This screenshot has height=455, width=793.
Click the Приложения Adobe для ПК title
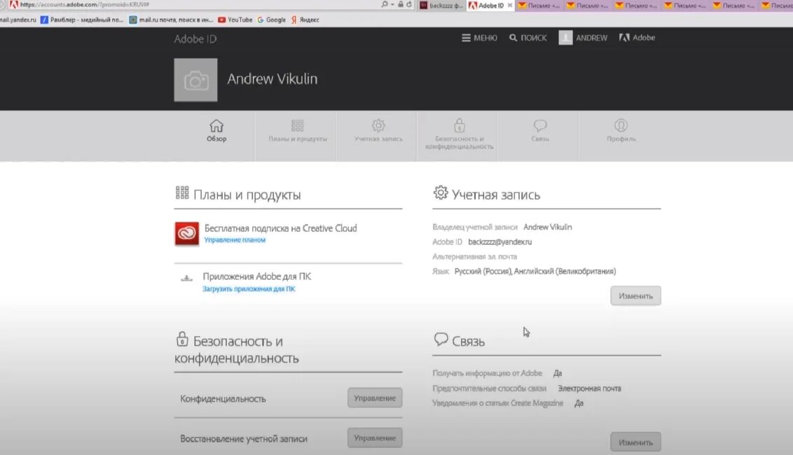pos(257,276)
